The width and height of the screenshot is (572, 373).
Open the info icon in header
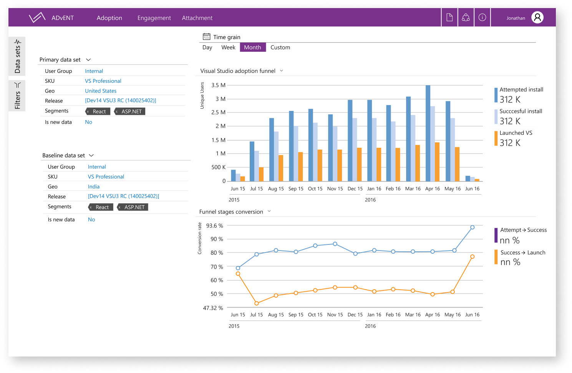tap(482, 17)
